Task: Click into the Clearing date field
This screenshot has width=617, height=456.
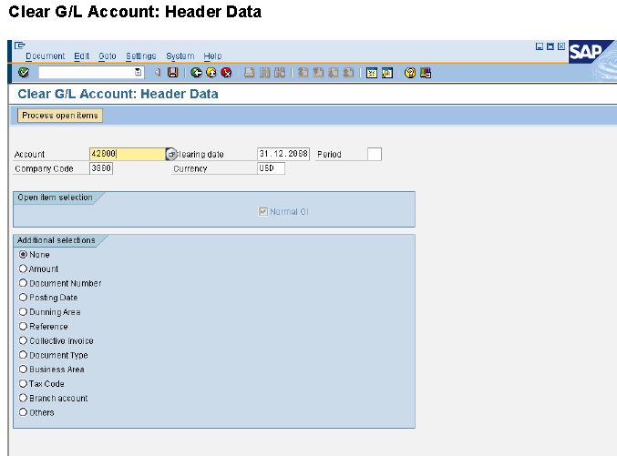Action: tap(283, 154)
